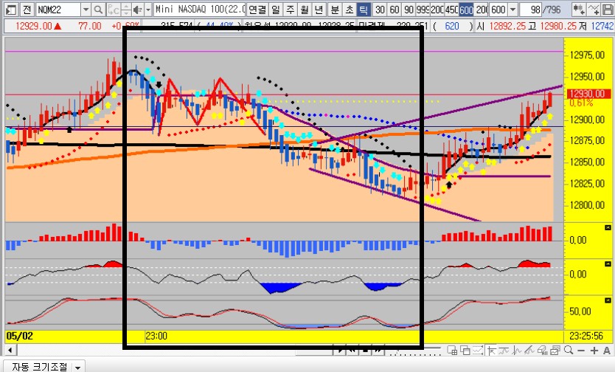Select the highlighted 틱 tick period
This screenshot has height=372, width=615.
(x=364, y=10)
